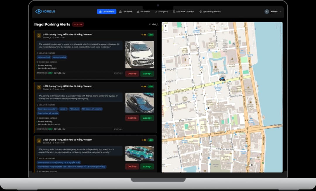
Task: Open the Live Feed tab
Action: coord(126,12)
